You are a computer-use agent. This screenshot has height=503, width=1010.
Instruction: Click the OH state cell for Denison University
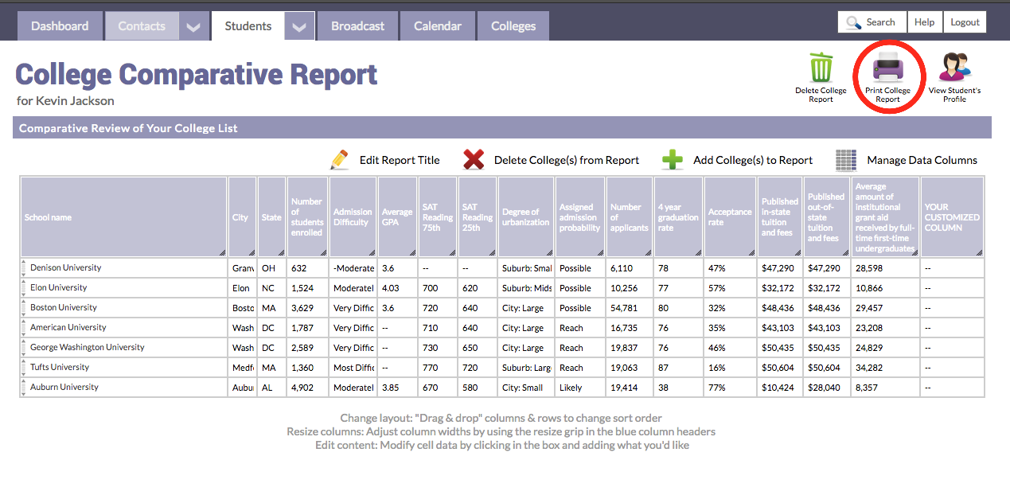click(x=272, y=268)
